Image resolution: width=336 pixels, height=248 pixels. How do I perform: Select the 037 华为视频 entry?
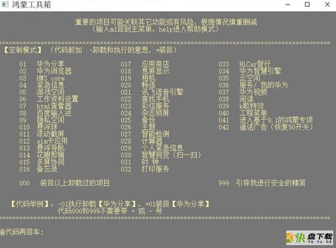[243, 92]
